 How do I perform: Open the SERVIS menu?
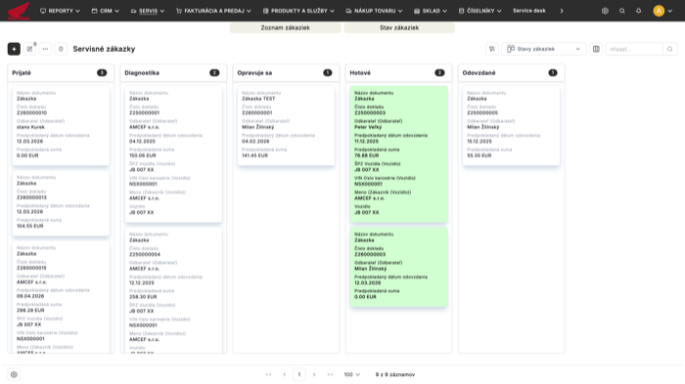click(x=148, y=11)
